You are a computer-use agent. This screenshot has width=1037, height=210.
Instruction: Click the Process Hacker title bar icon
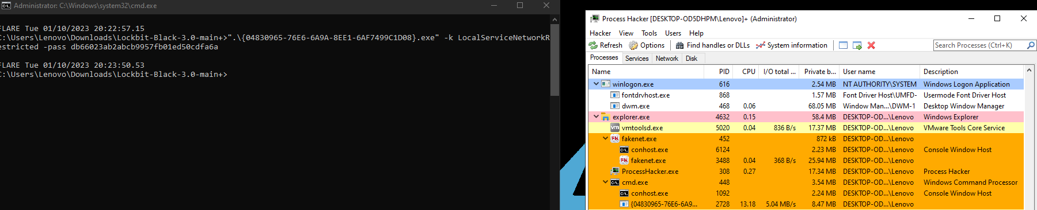click(594, 19)
